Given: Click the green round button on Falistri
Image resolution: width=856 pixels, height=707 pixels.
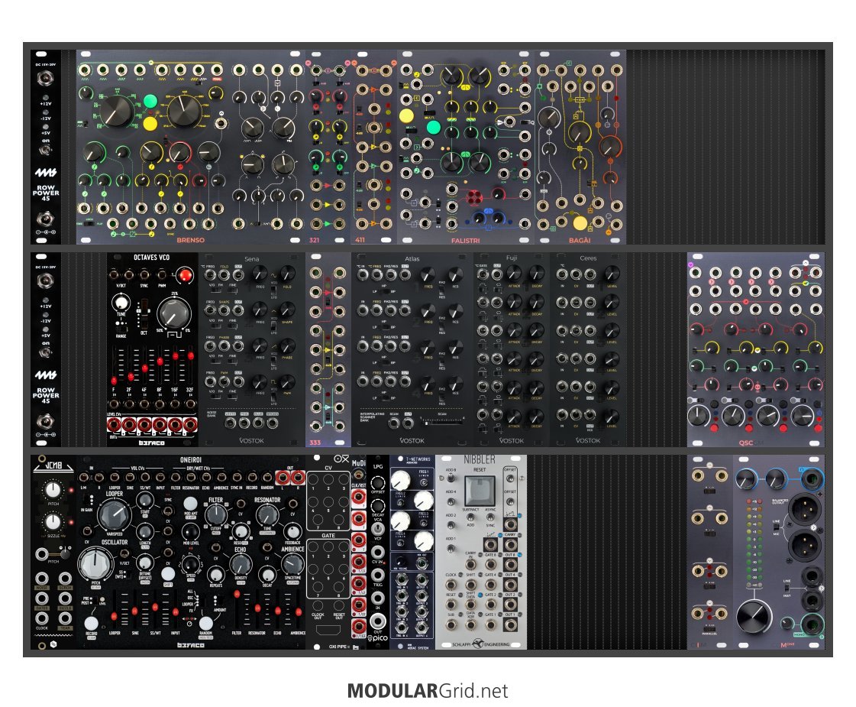Looking at the screenshot, I should [x=434, y=128].
